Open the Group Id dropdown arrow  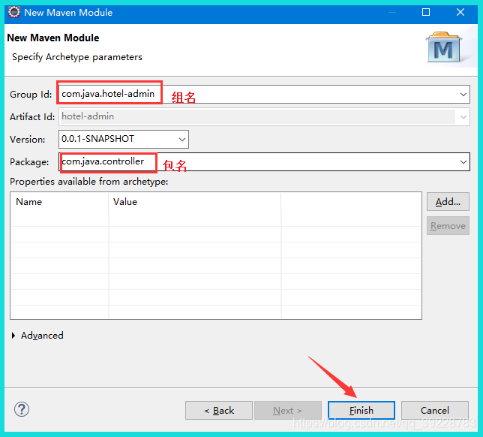(463, 95)
